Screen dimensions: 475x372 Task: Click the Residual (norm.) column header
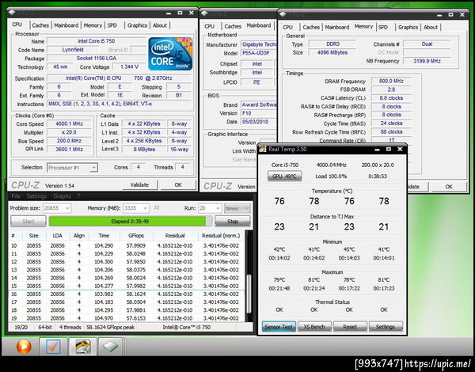[x=221, y=235]
